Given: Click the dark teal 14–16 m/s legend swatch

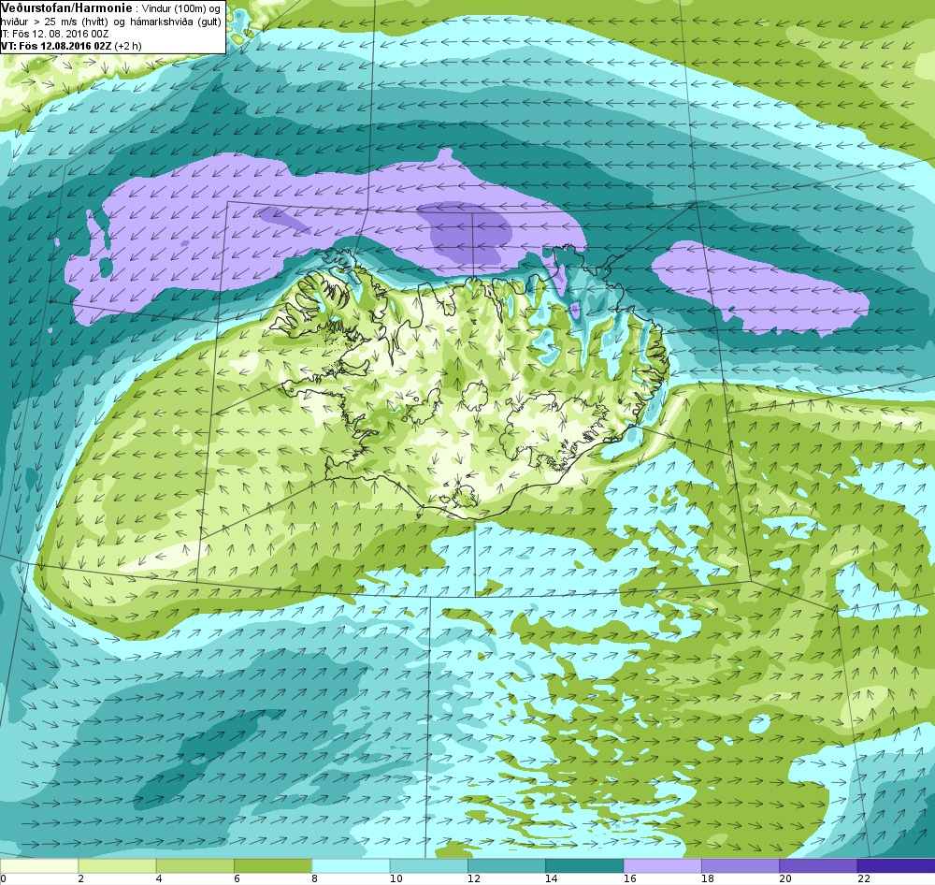Looking at the screenshot, I should (584, 864).
